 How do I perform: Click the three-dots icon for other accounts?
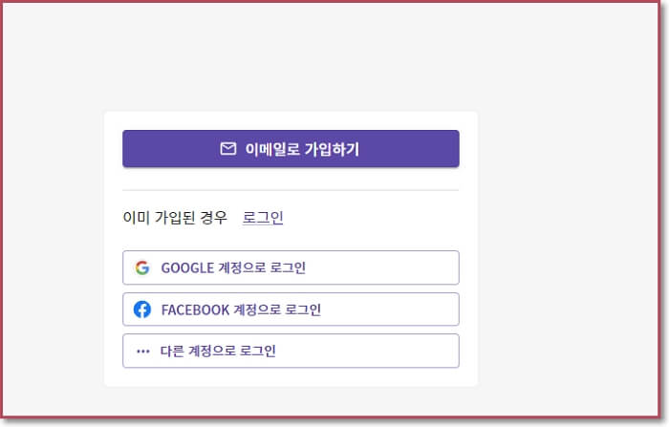[x=142, y=352]
